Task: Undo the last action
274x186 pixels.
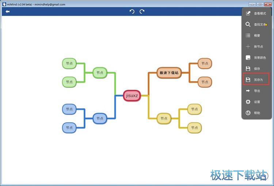Action: [132, 12]
